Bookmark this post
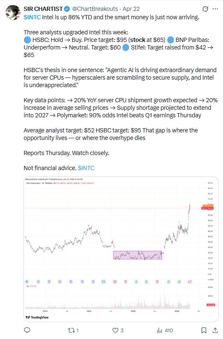 coord(204,330)
